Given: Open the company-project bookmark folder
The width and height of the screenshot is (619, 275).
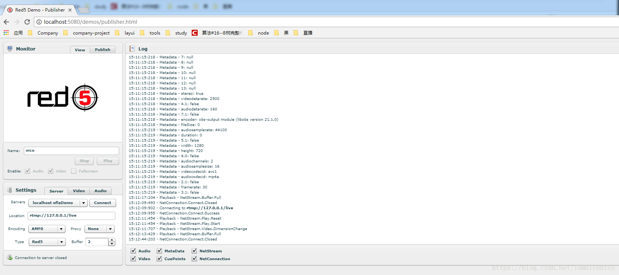Looking at the screenshot, I should (x=87, y=33).
